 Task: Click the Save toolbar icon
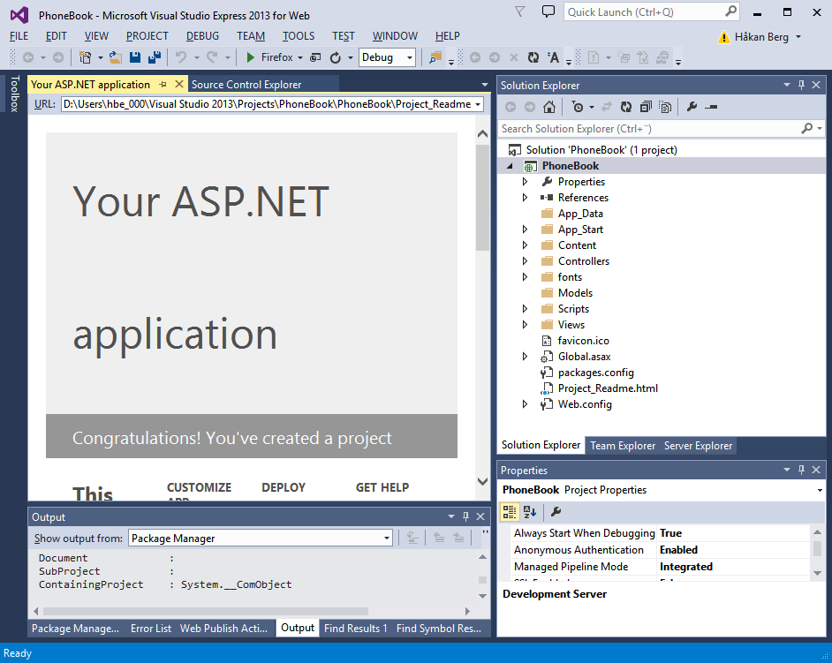(135, 57)
